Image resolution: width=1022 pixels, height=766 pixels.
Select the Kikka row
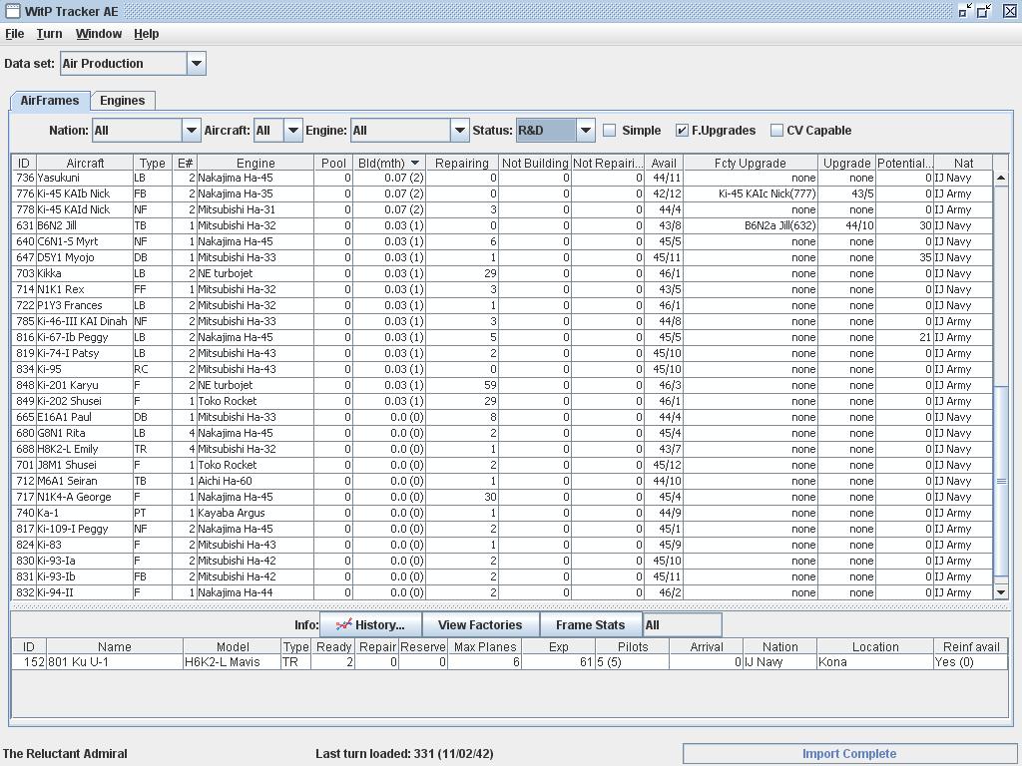coord(502,273)
